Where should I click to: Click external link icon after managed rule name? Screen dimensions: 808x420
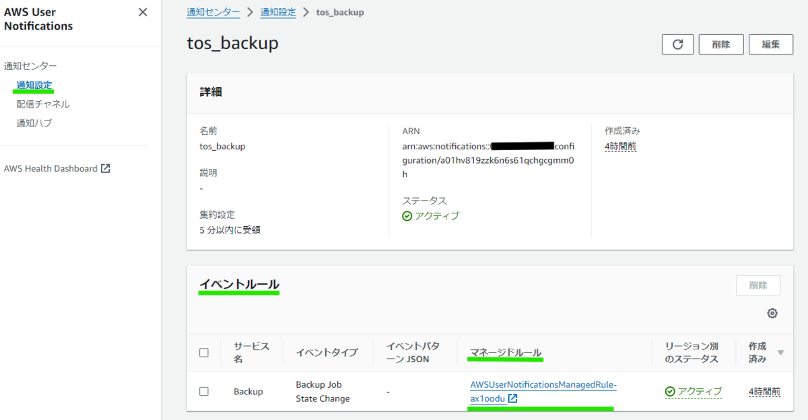click(513, 398)
